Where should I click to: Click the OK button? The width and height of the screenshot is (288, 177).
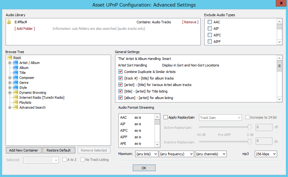point(144,168)
